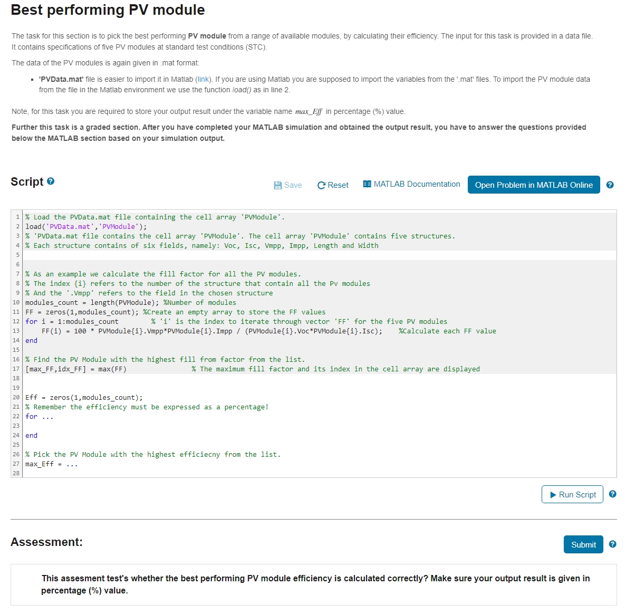Screen dimensions: 635x614
Task: Follow the PVData.mat 'link' hyperlink
Action: (203, 79)
